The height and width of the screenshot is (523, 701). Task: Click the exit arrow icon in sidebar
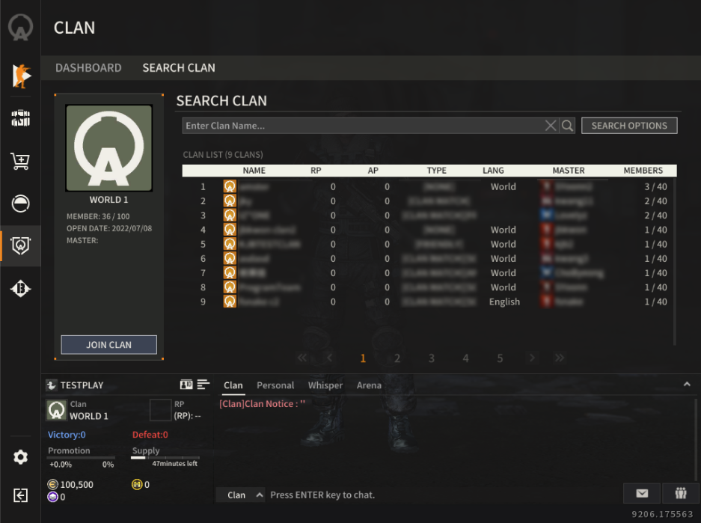point(20,495)
